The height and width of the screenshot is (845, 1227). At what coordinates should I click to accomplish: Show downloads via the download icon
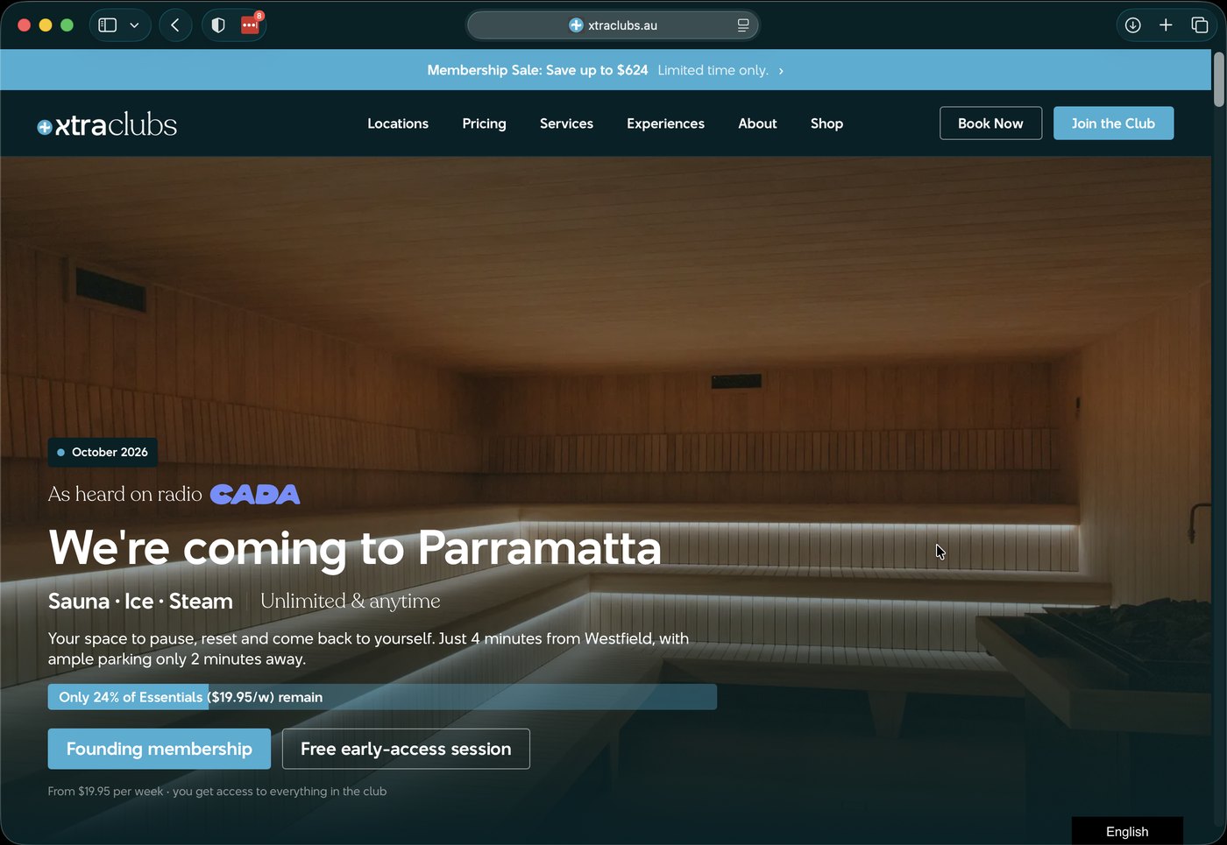point(1133,25)
